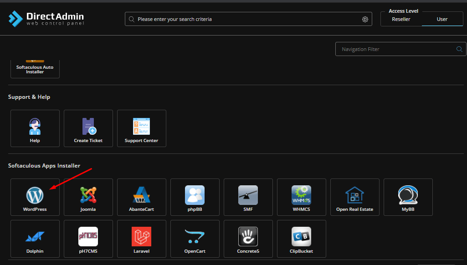Click the navigation filter magnifier icon
Viewport: 467px width, 265px height.
pyautogui.click(x=459, y=49)
